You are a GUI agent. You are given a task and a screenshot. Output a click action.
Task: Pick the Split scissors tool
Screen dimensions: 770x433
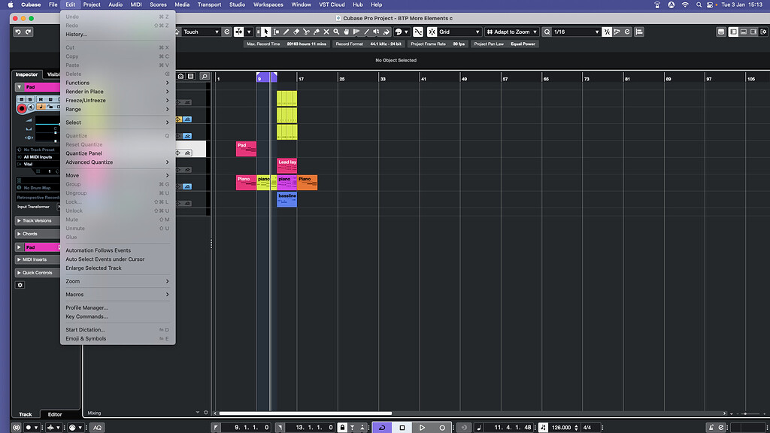[306, 32]
